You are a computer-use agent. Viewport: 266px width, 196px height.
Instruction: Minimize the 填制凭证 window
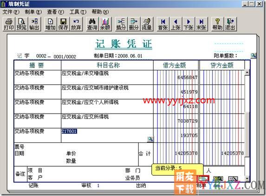(245, 4)
